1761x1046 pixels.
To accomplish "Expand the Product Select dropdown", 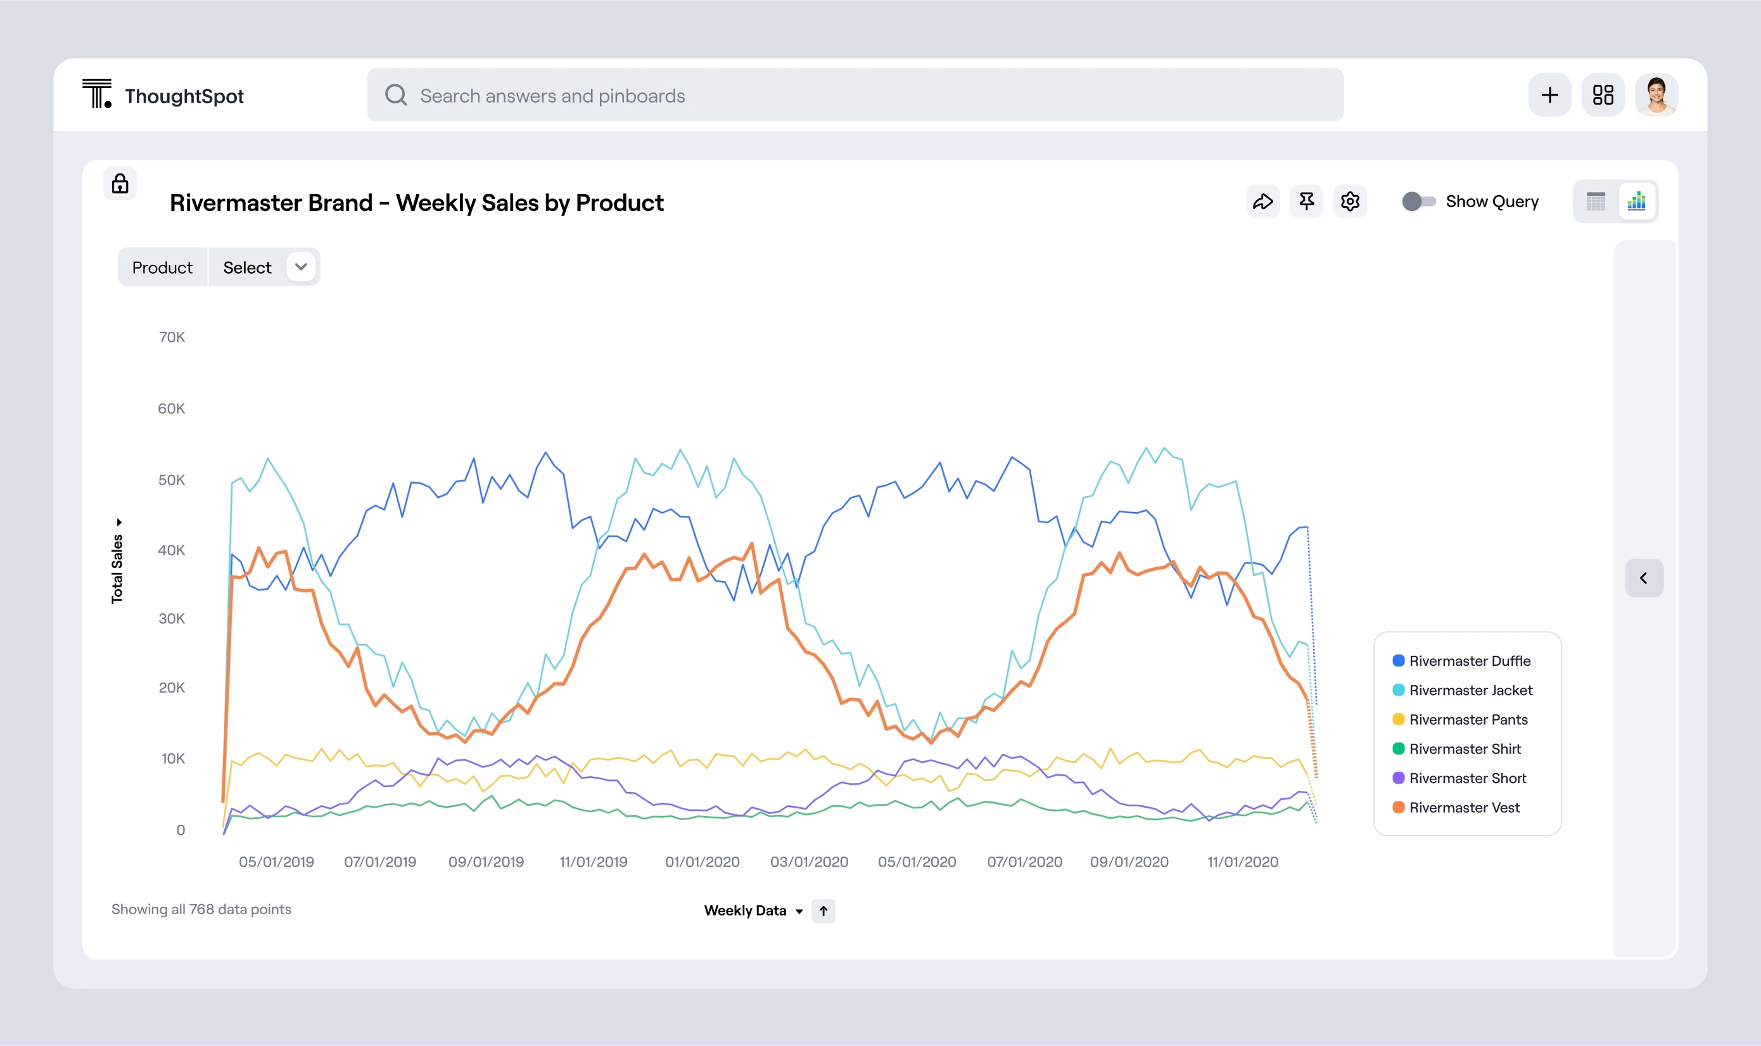I will click(x=301, y=267).
